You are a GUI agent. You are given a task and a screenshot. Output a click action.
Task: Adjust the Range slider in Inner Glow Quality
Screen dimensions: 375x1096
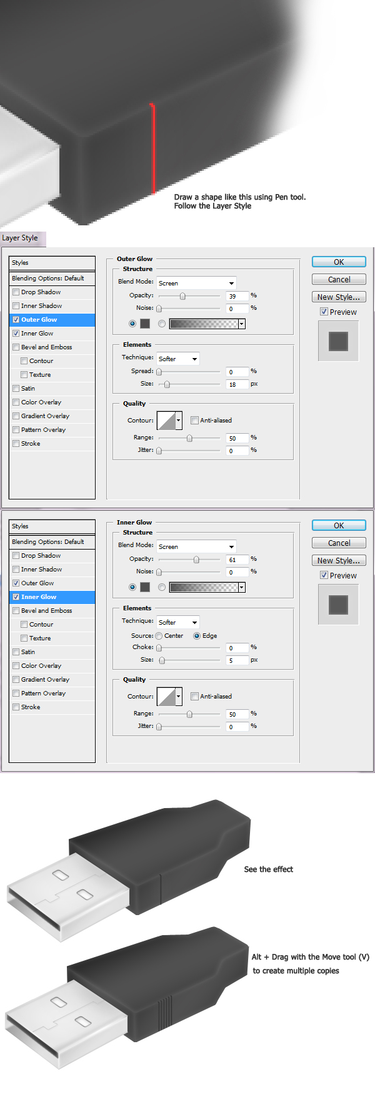[x=189, y=714]
